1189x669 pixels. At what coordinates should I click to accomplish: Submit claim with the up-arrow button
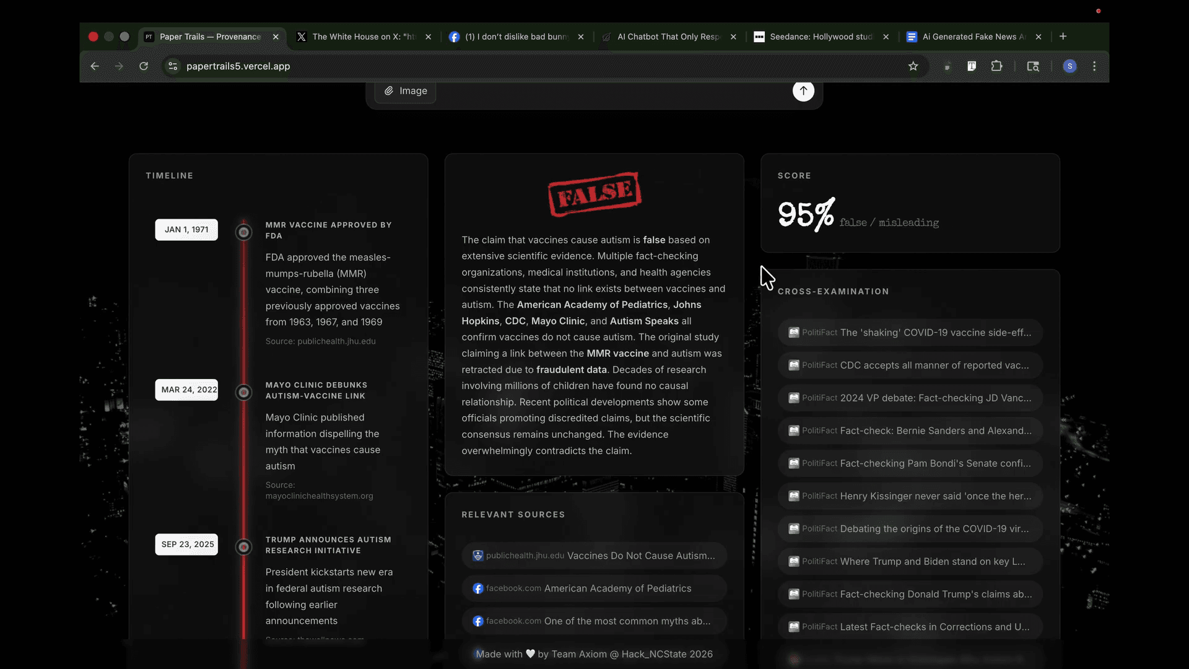[803, 90]
